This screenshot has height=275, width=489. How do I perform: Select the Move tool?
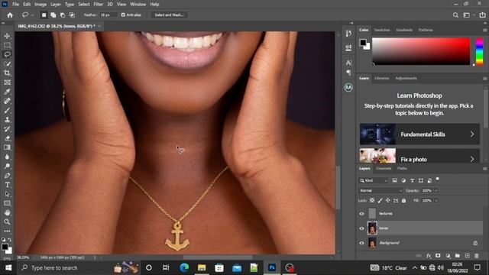click(7, 36)
